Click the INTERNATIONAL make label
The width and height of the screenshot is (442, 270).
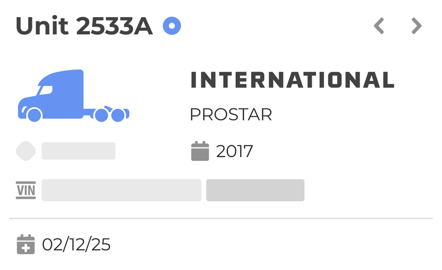(292, 80)
